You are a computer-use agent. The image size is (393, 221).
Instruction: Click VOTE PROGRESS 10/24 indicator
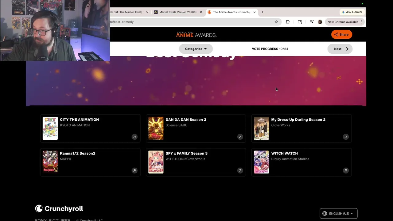pyautogui.click(x=270, y=49)
